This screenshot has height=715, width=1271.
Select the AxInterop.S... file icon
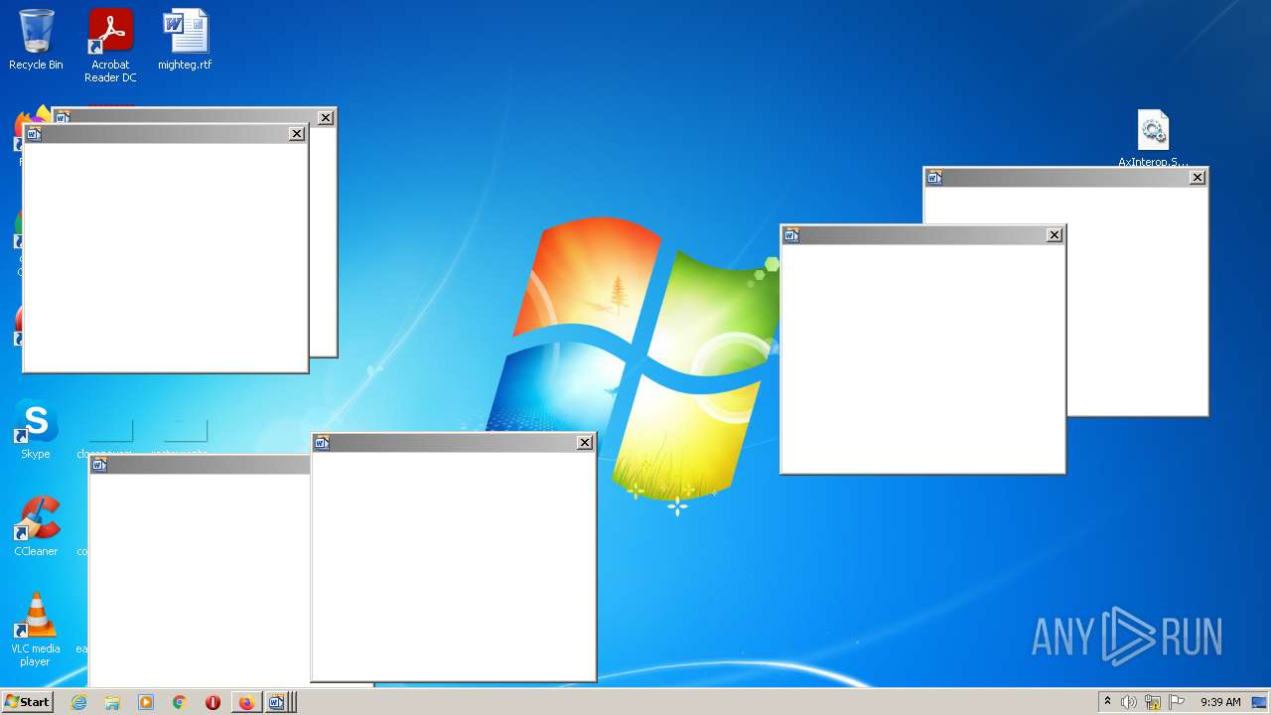point(1153,138)
